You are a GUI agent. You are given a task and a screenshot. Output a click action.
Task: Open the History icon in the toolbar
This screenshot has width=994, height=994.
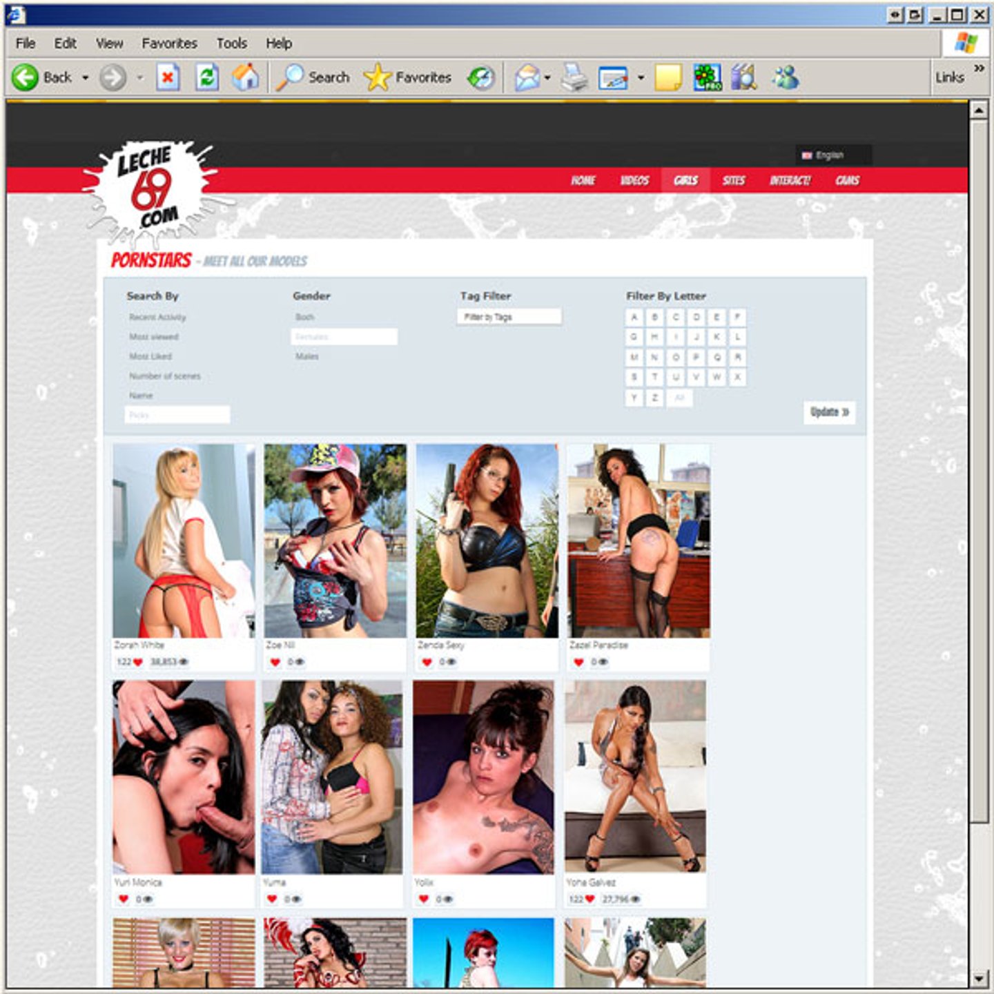481,77
